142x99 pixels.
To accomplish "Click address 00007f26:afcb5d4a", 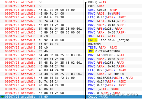I will (20, 51).
